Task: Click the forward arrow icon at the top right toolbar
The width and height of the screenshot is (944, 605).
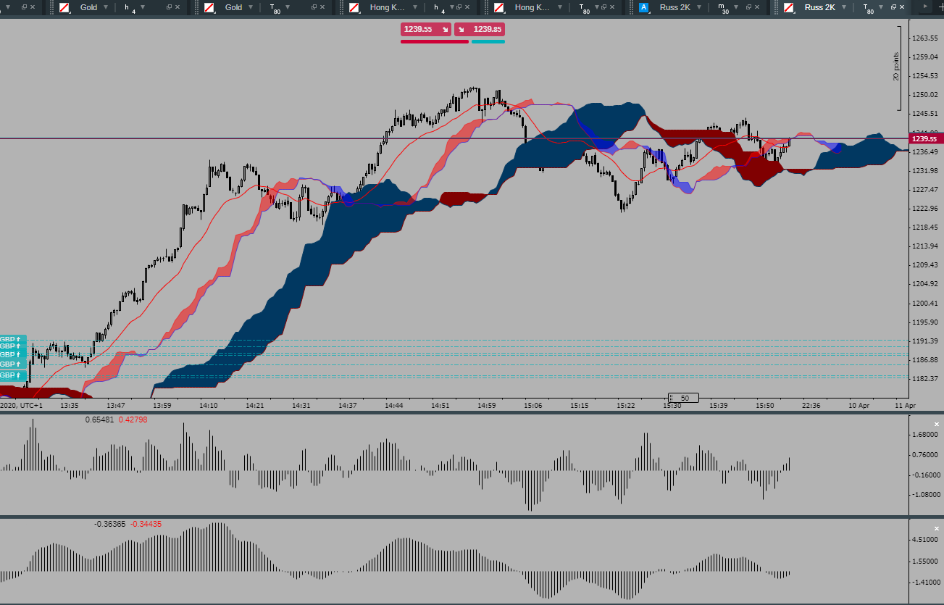Action: [924, 8]
